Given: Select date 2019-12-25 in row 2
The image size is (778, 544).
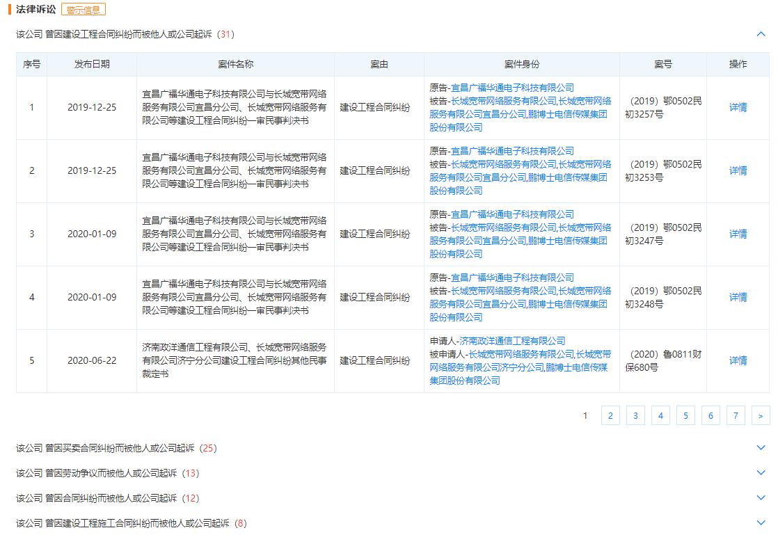Looking at the screenshot, I should pos(92,170).
